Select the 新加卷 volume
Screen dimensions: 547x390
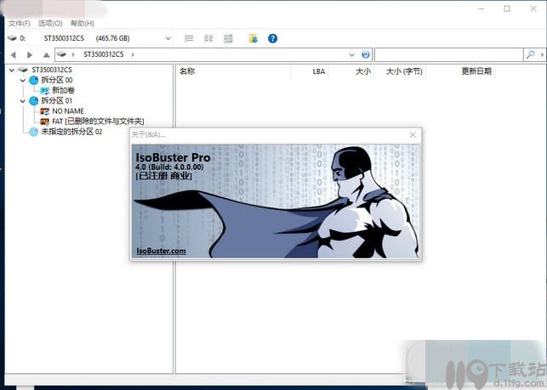coord(63,90)
